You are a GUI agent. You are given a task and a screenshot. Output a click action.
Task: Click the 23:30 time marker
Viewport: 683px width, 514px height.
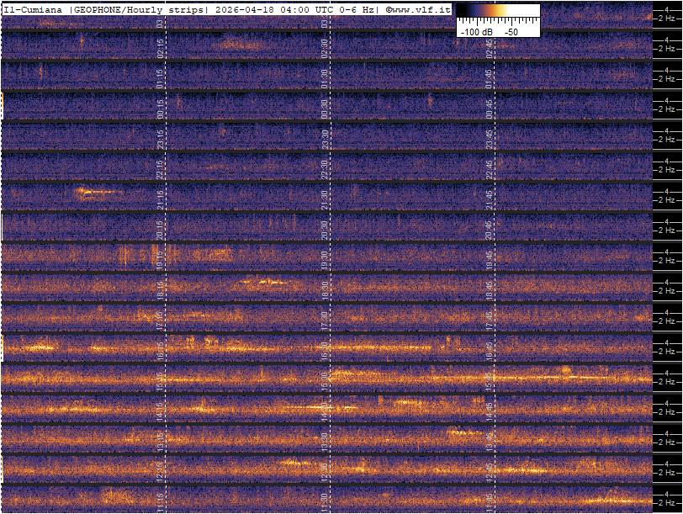pos(325,140)
